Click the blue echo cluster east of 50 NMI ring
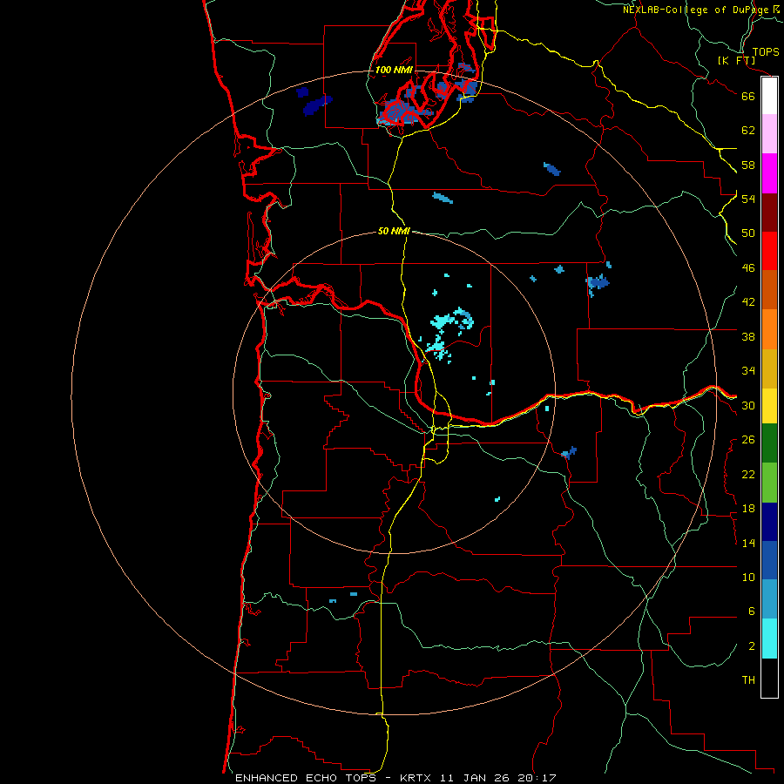784x784 pixels. pos(598,283)
